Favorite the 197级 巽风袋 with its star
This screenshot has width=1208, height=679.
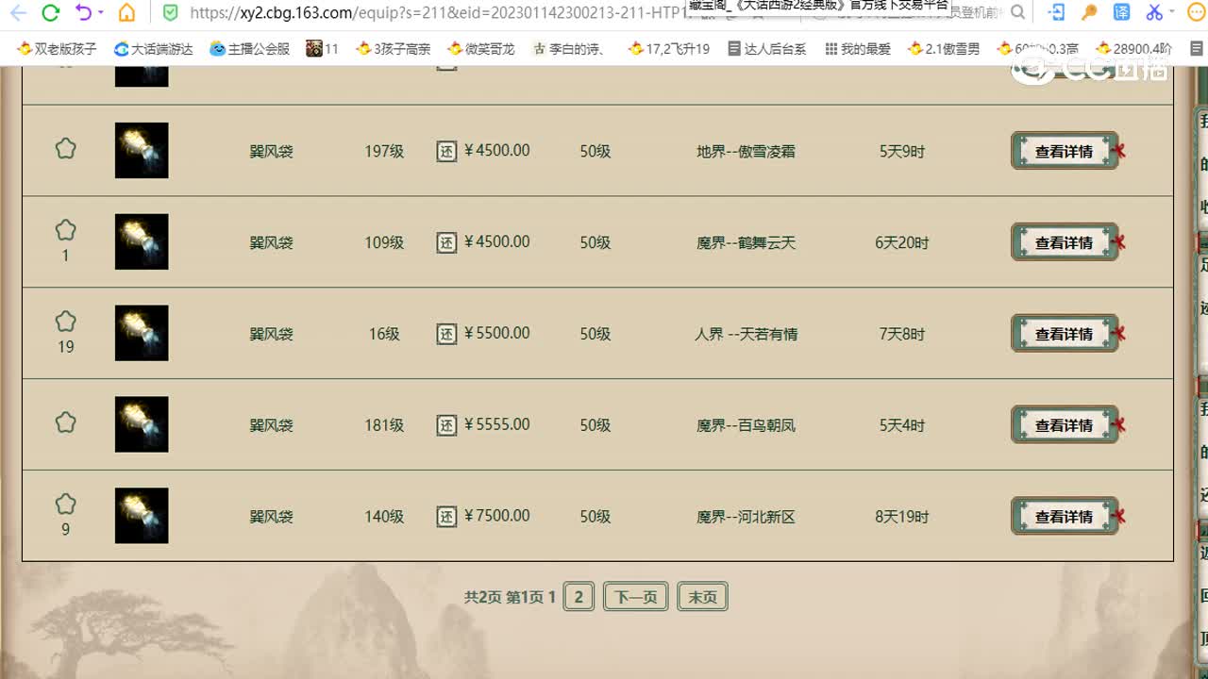pyautogui.click(x=65, y=149)
